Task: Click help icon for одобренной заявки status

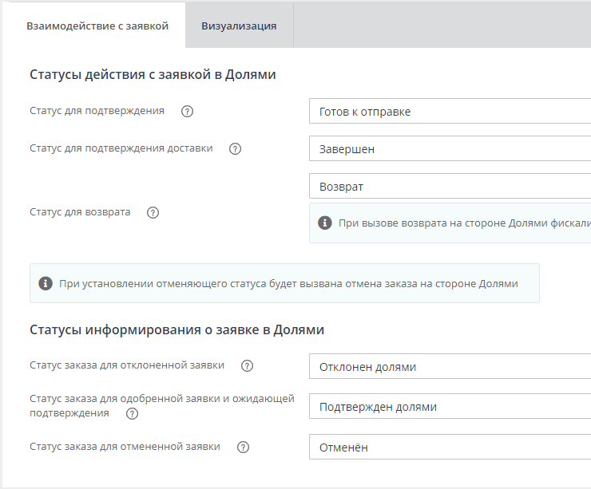Action: [x=133, y=414]
